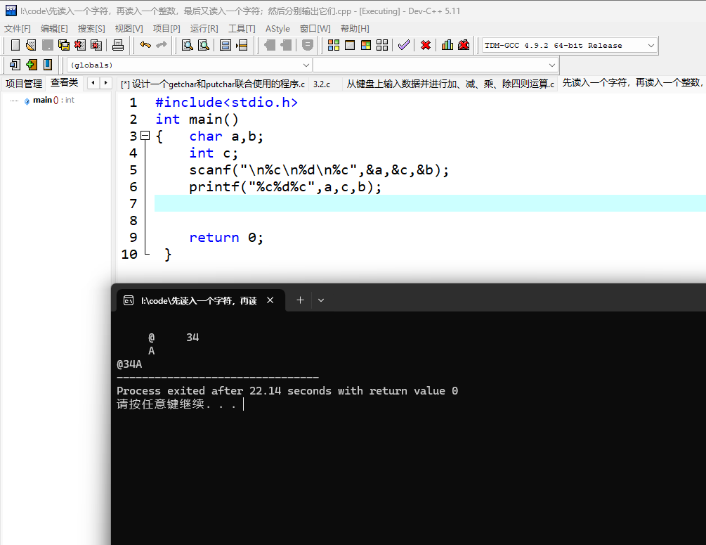
Task: Open the 文件[F] menu
Action: coord(18,28)
